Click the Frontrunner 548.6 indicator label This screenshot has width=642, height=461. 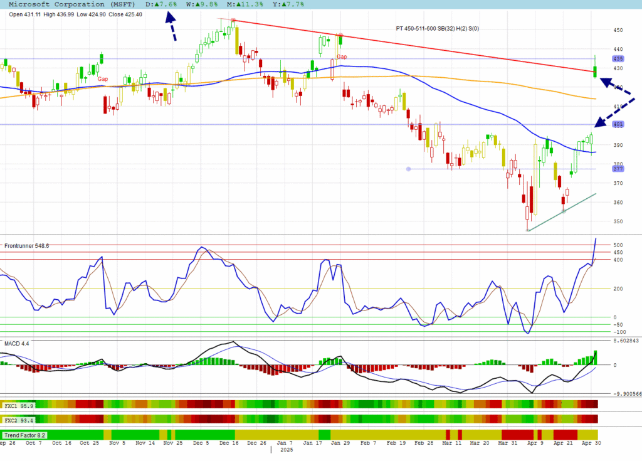(26, 246)
